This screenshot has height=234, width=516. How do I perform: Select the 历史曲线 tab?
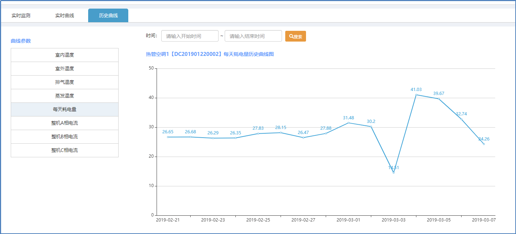[x=108, y=16]
